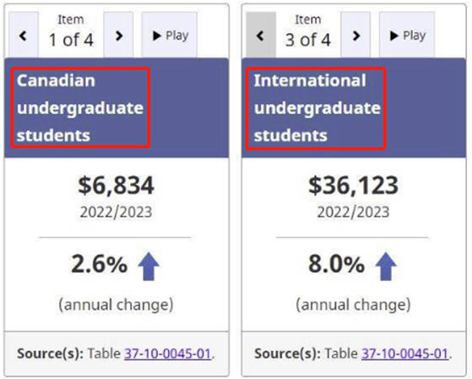Click the $36,123 tuition value
This screenshot has width=472, height=379.
(354, 185)
